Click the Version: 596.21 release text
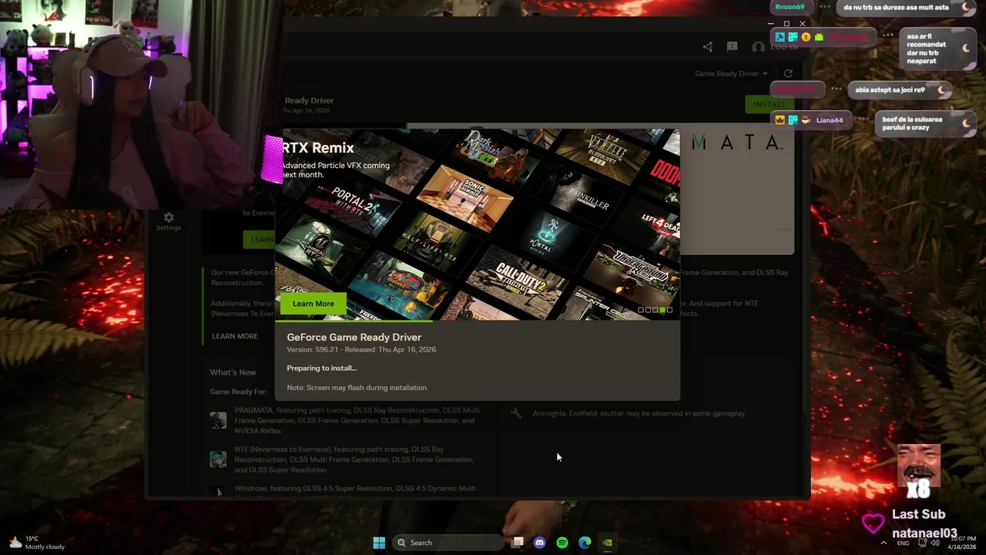The image size is (986, 555). (361, 349)
